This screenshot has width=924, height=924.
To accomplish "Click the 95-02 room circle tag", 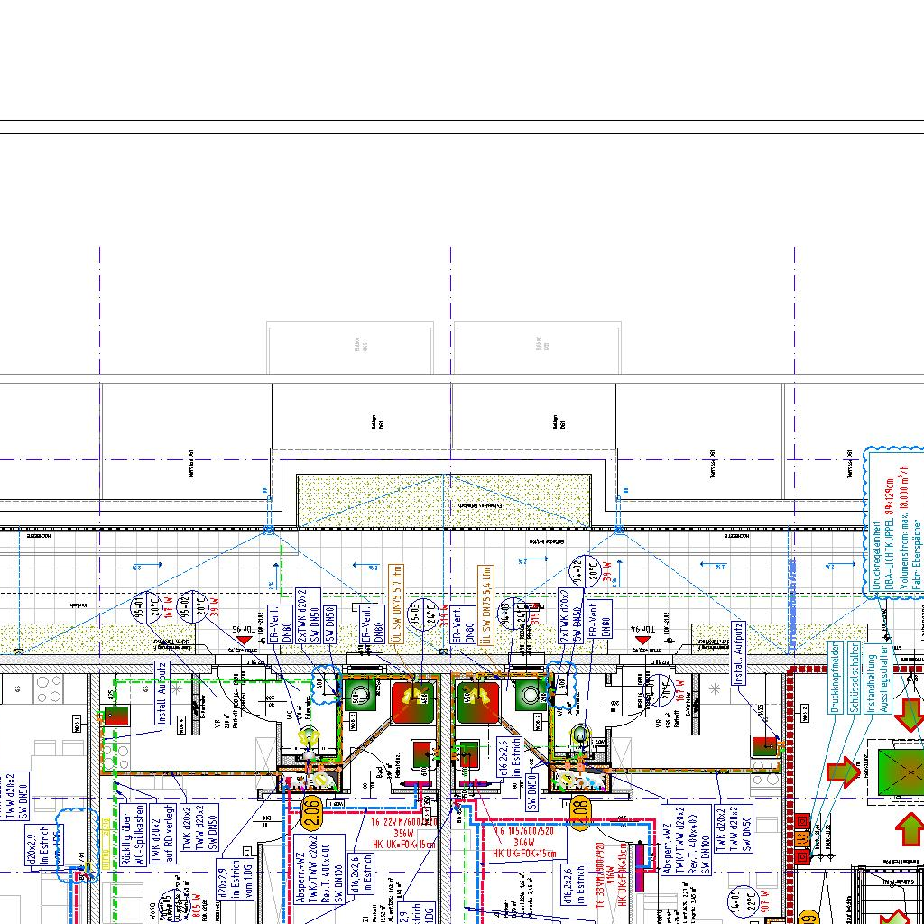I will click(192, 608).
